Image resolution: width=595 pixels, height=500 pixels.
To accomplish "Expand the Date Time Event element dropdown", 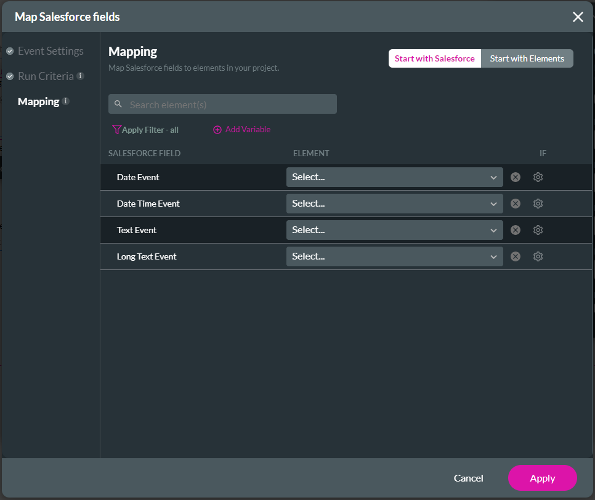I will coord(394,204).
